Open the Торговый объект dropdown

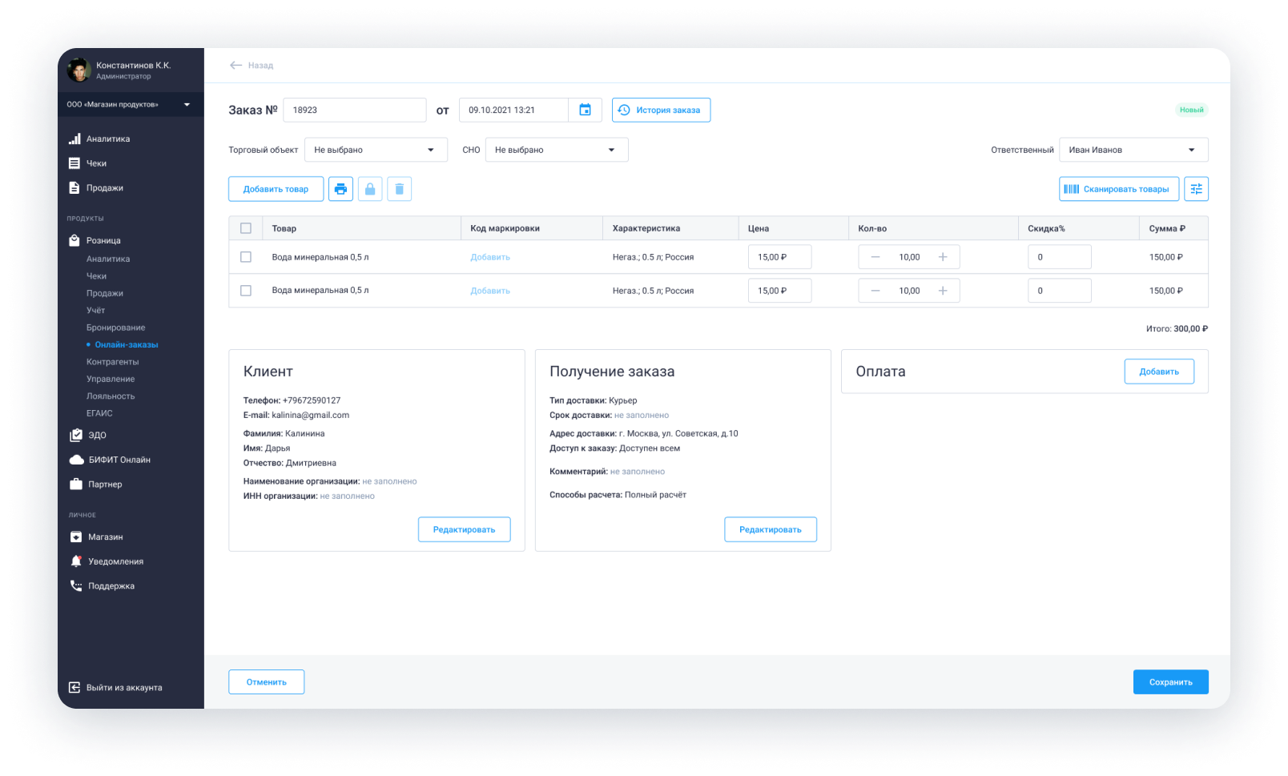(376, 150)
